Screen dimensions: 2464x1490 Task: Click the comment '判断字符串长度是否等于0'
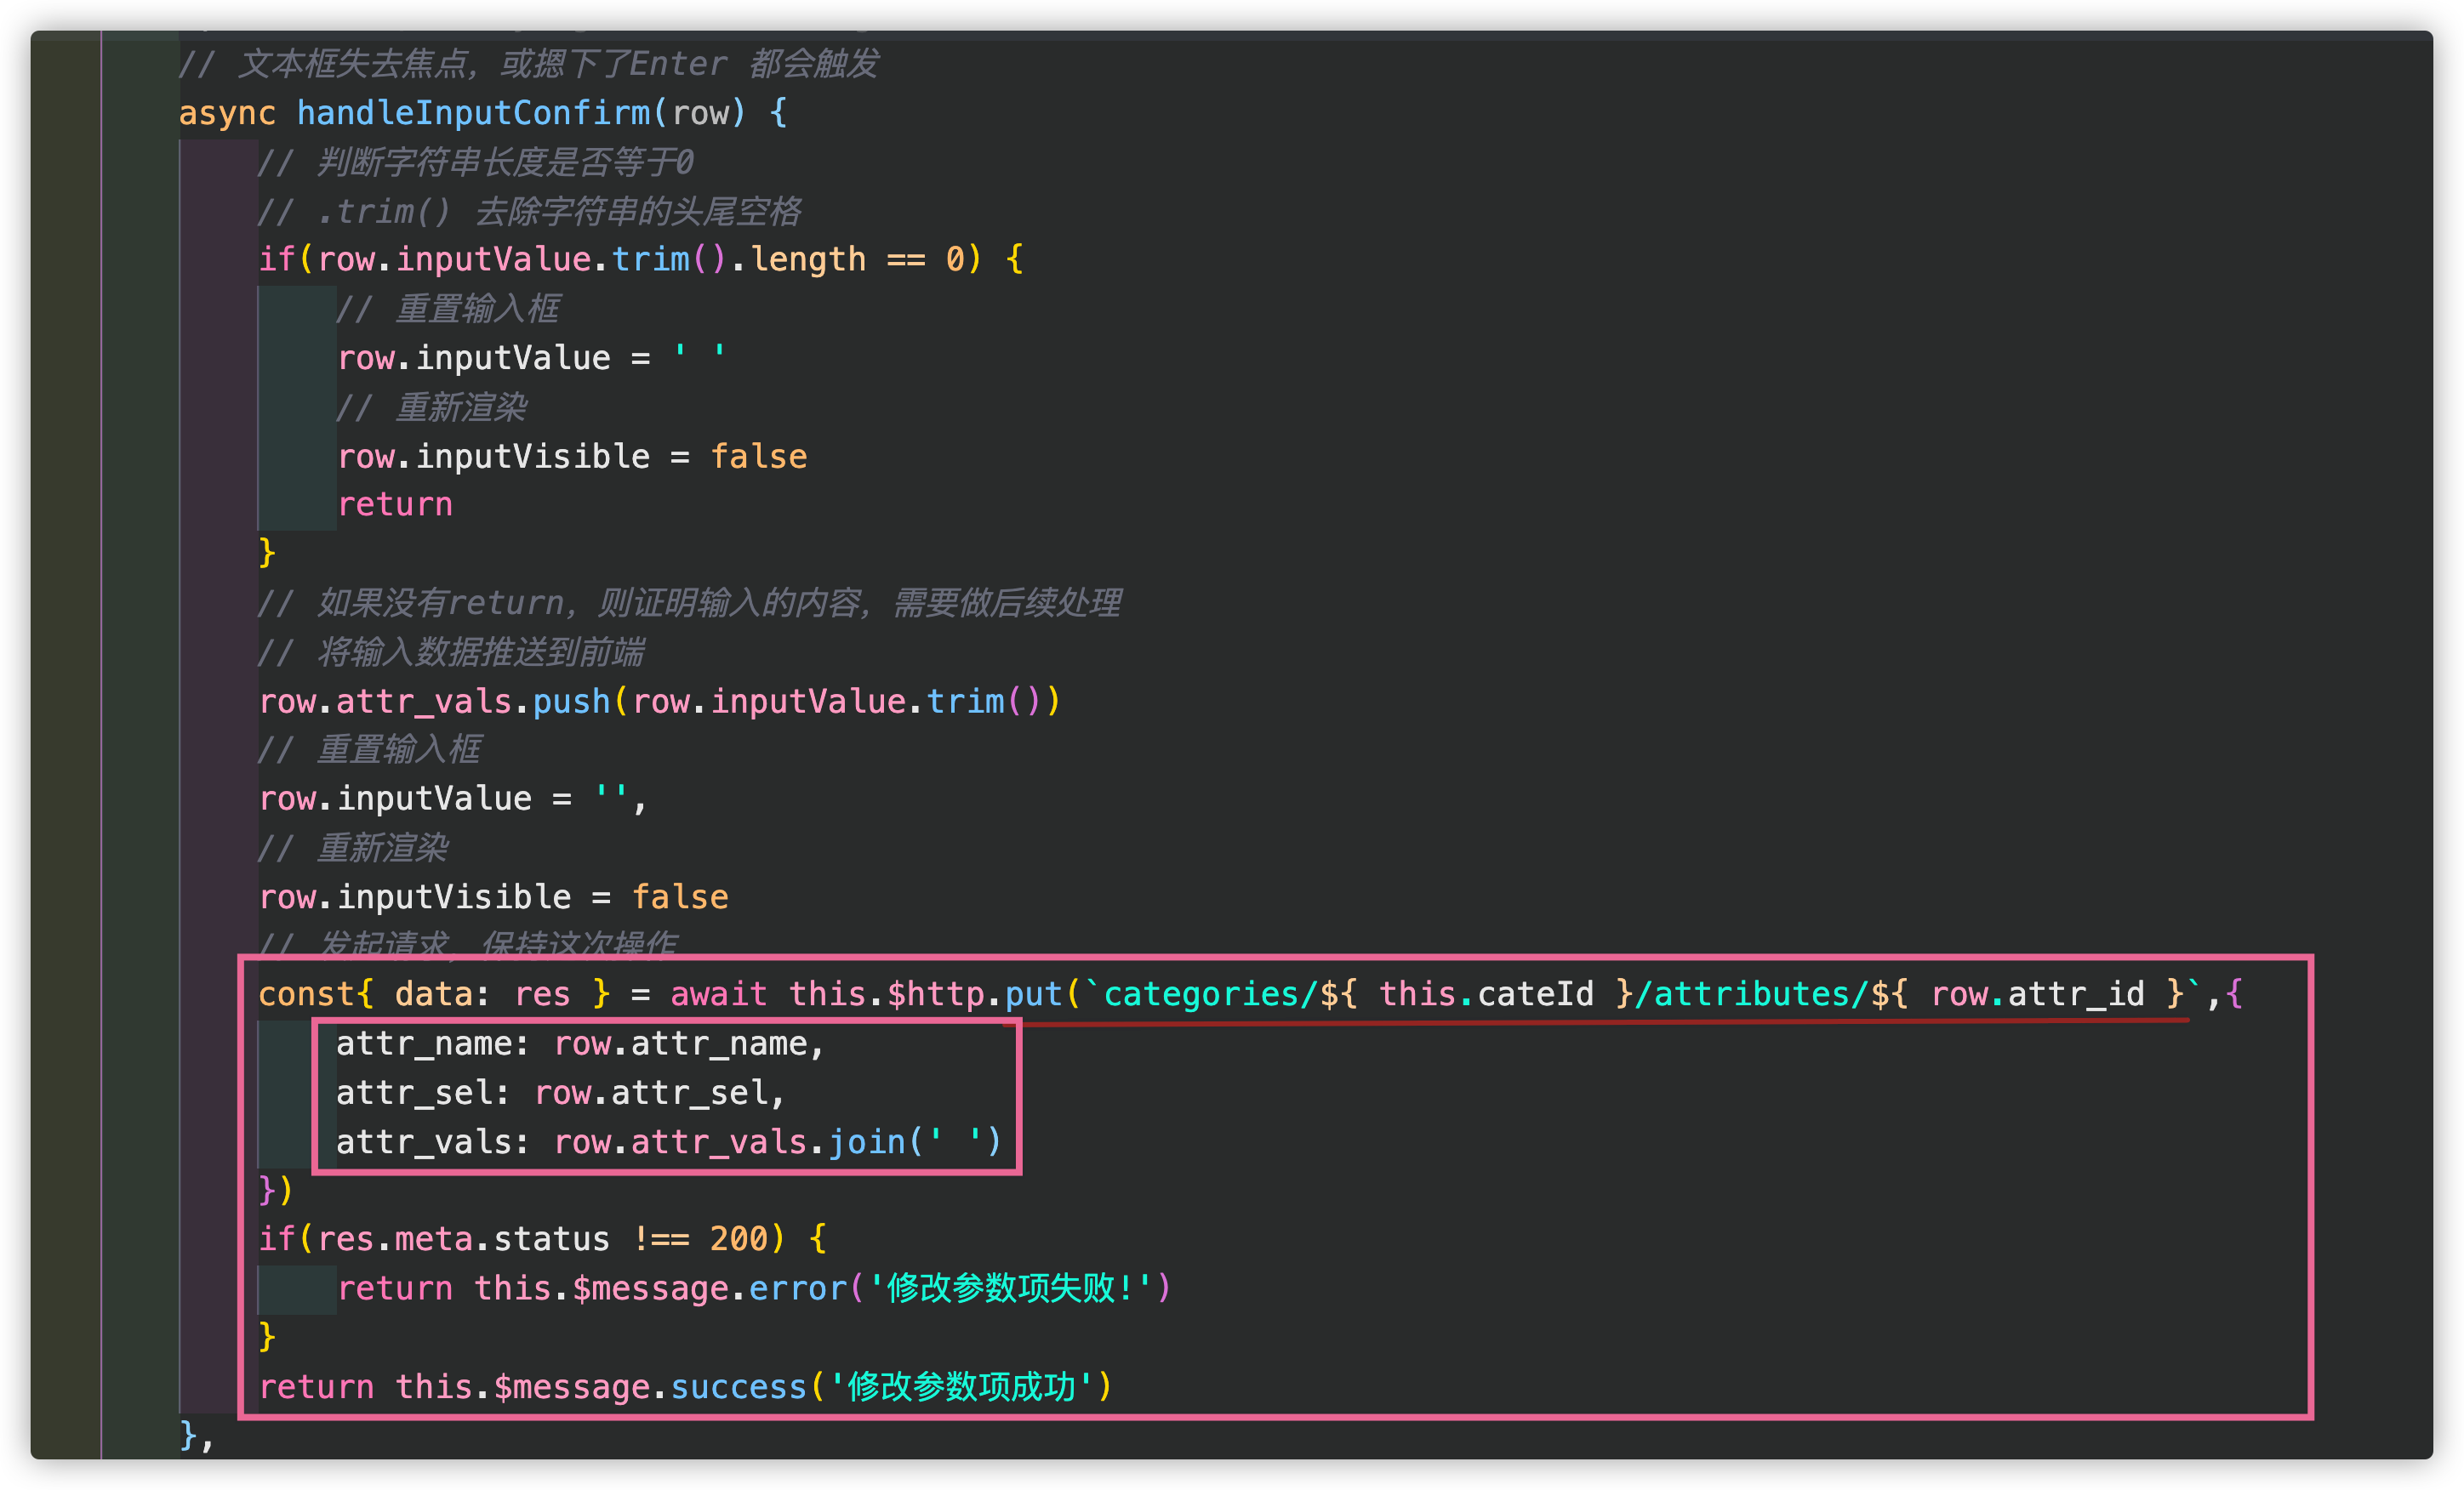point(476,162)
